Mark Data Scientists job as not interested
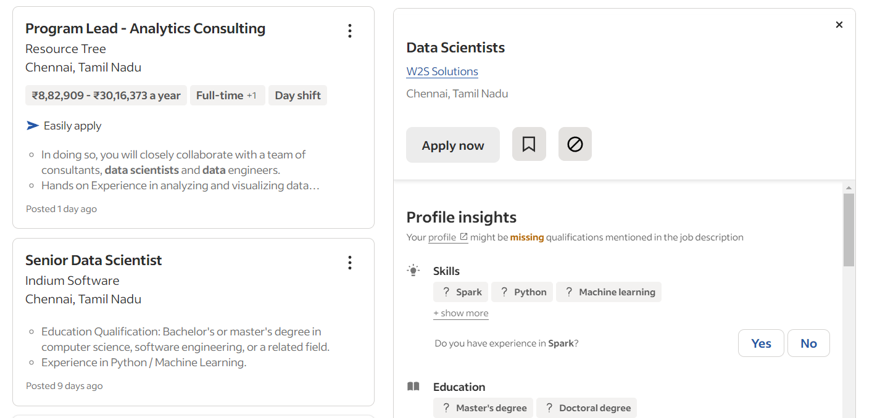The height and width of the screenshot is (418, 872). [x=575, y=144]
